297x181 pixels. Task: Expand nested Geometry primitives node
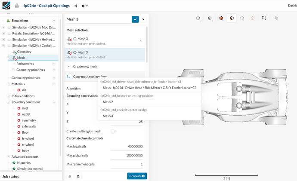tap(13, 70)
